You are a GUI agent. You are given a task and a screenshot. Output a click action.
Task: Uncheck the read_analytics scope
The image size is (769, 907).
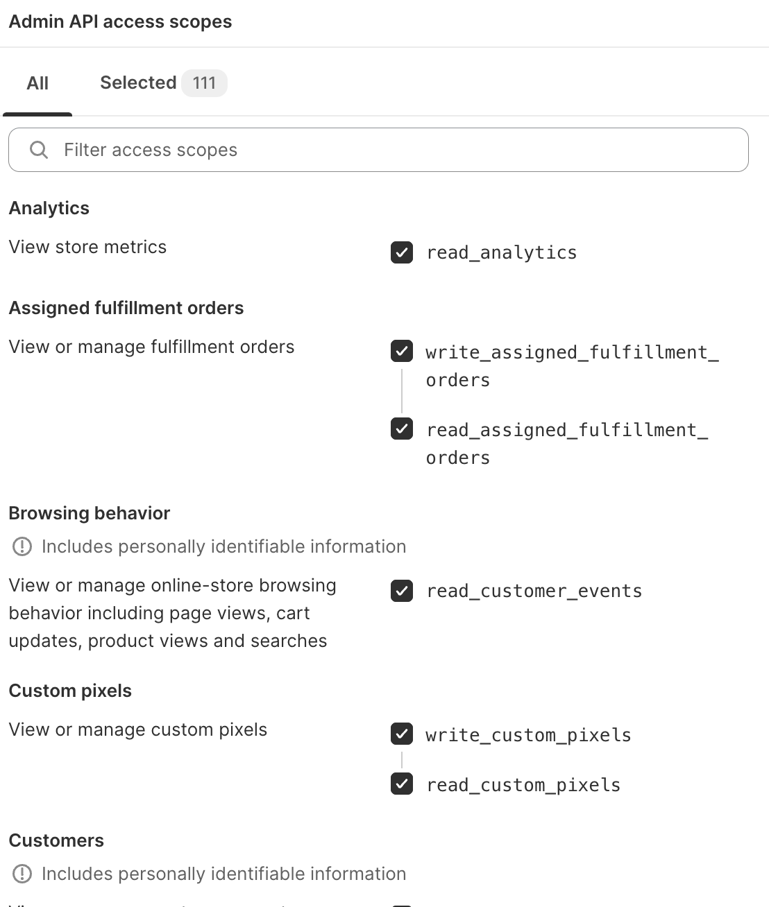tap(402, 252)
